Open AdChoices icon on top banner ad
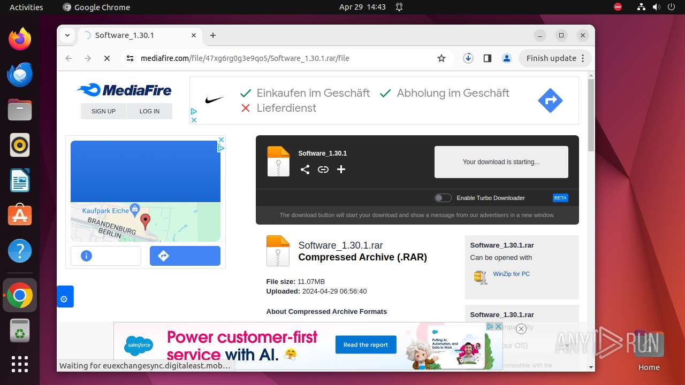The image size is (685, 385). [194, 112]
